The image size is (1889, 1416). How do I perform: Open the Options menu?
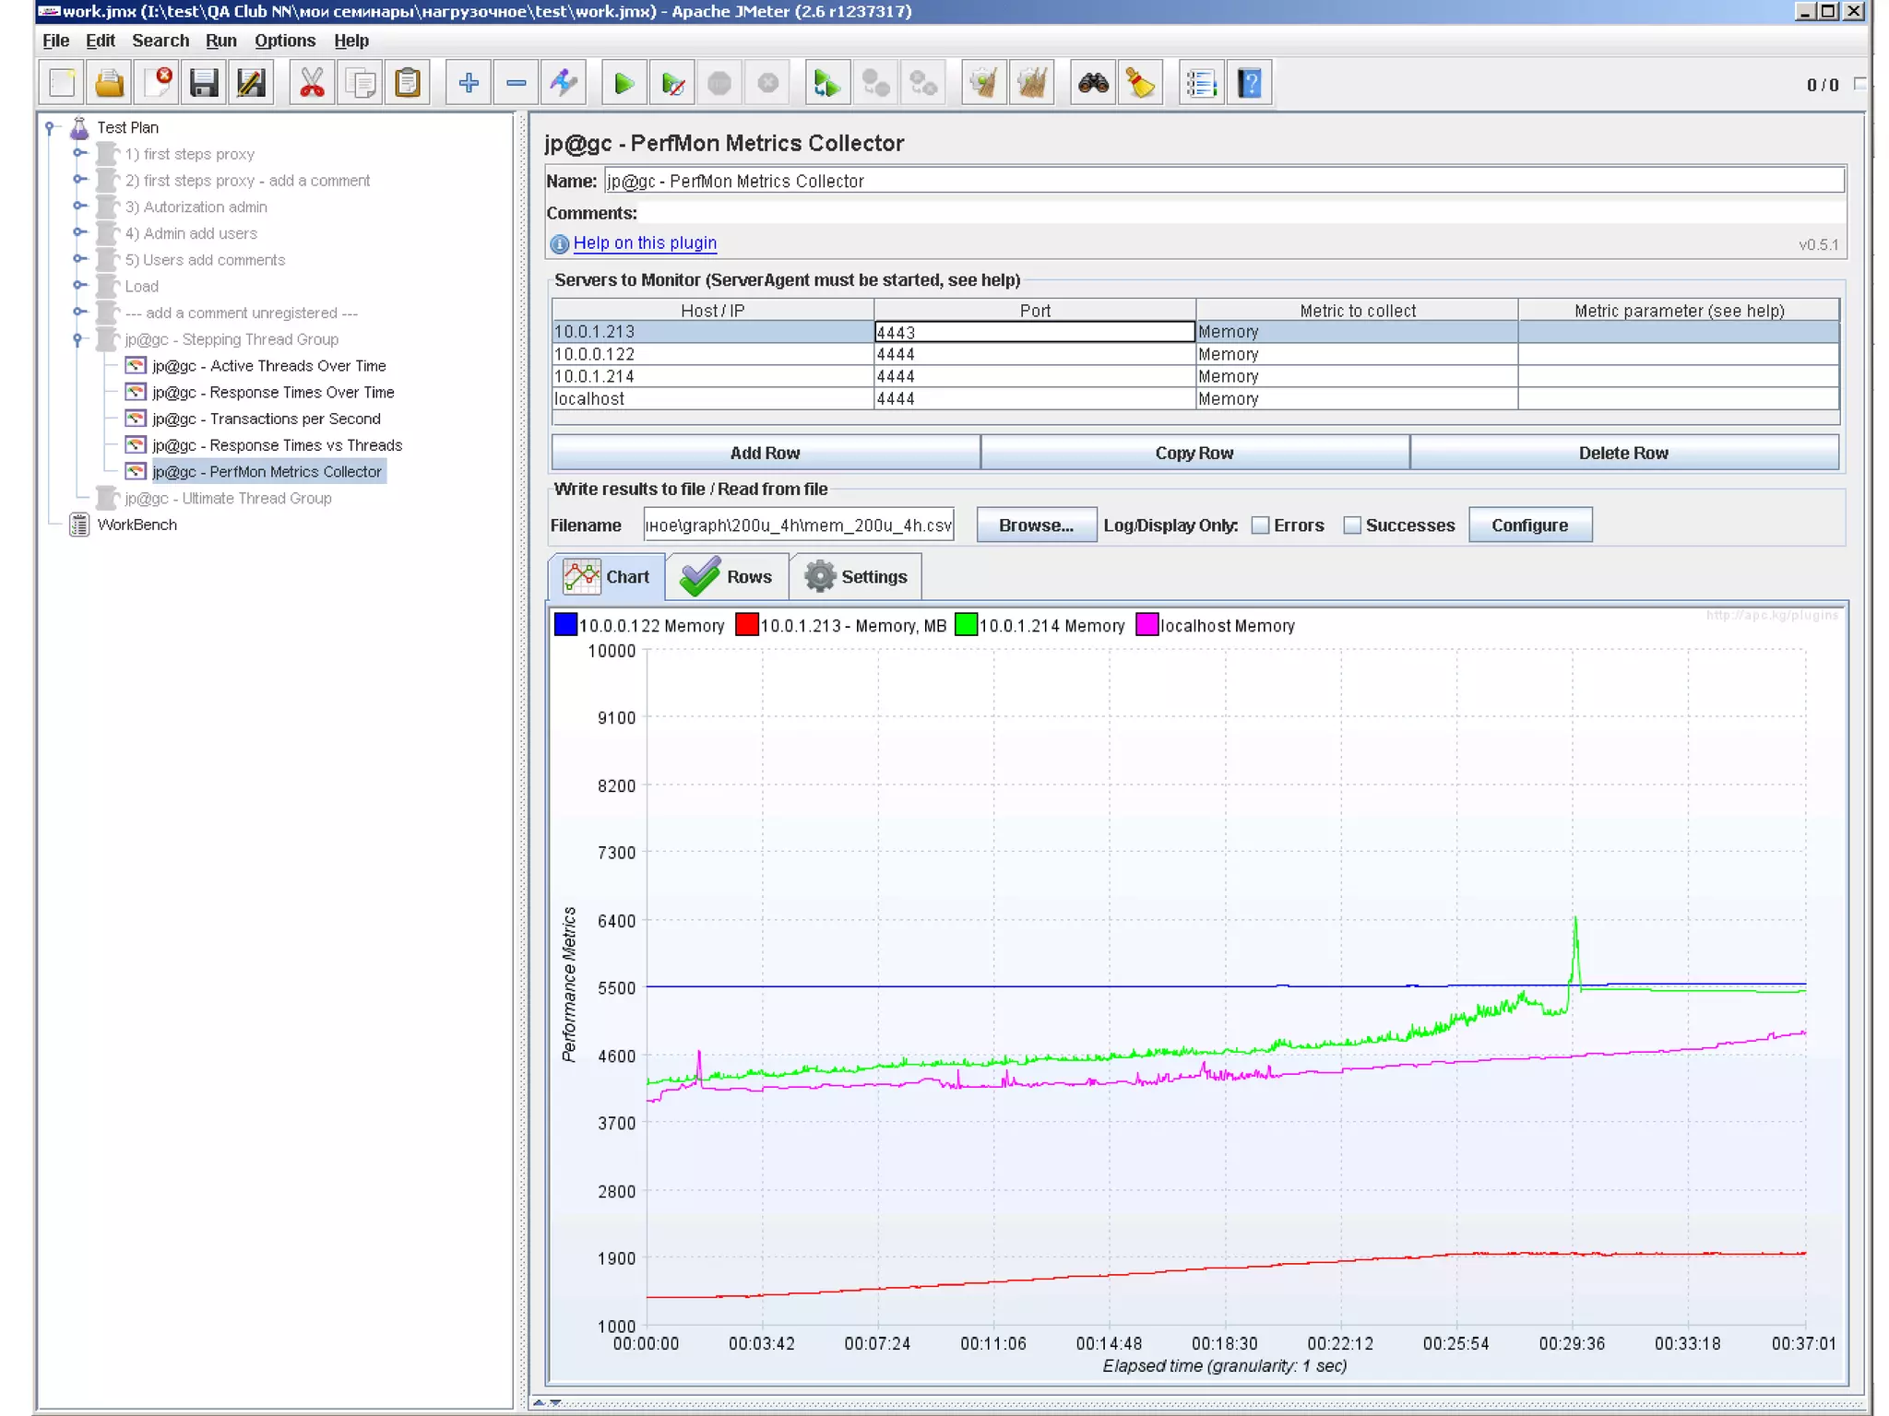(284, 41)
